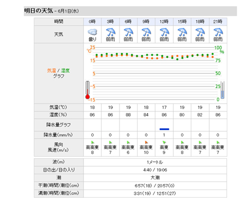
Task: Click the 時間 row label
Action: coord(59,22)
